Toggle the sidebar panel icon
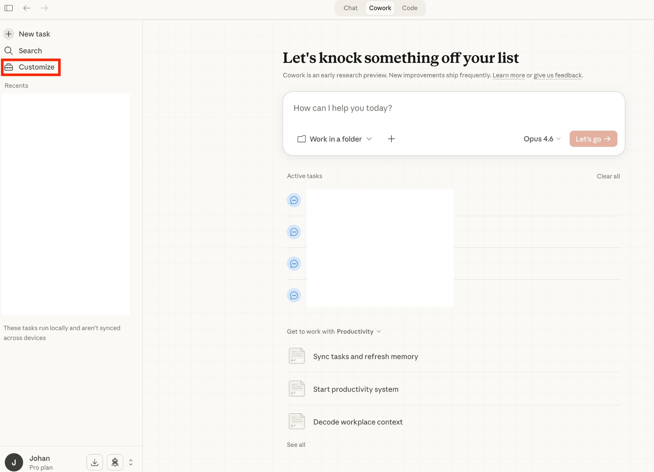The image size is (654, 472). (9, 8)
